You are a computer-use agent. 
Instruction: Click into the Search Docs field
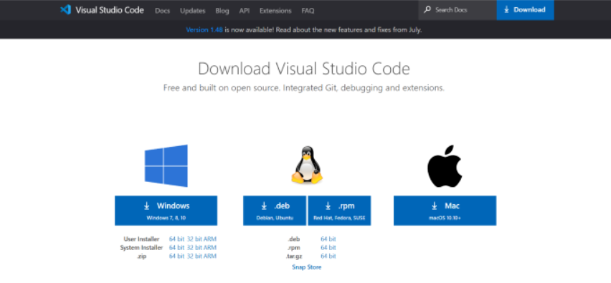(x=458, y=10)
